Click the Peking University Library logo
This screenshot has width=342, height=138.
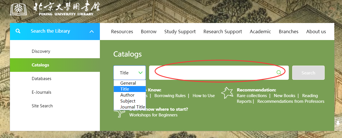pos(55,9)
